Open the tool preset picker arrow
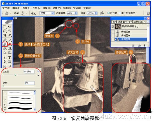154x121 pixels. [x=11, y=13]
